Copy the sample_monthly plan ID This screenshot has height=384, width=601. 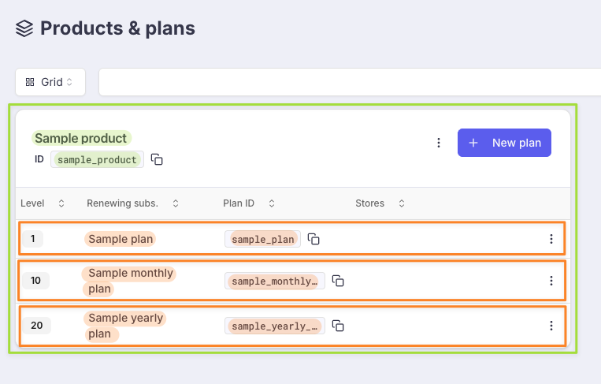339,281
